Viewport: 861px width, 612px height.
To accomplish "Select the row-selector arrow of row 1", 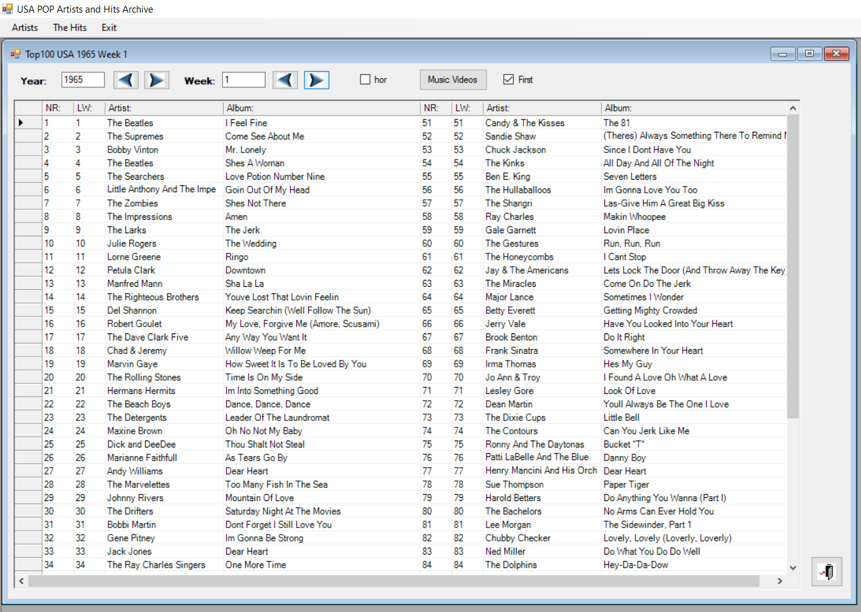I will [x=28, y=123].
